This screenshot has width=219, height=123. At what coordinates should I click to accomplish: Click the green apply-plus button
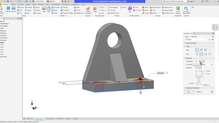point(212,92)
